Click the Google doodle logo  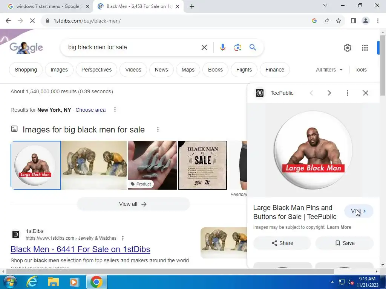[x=26, y=48]
